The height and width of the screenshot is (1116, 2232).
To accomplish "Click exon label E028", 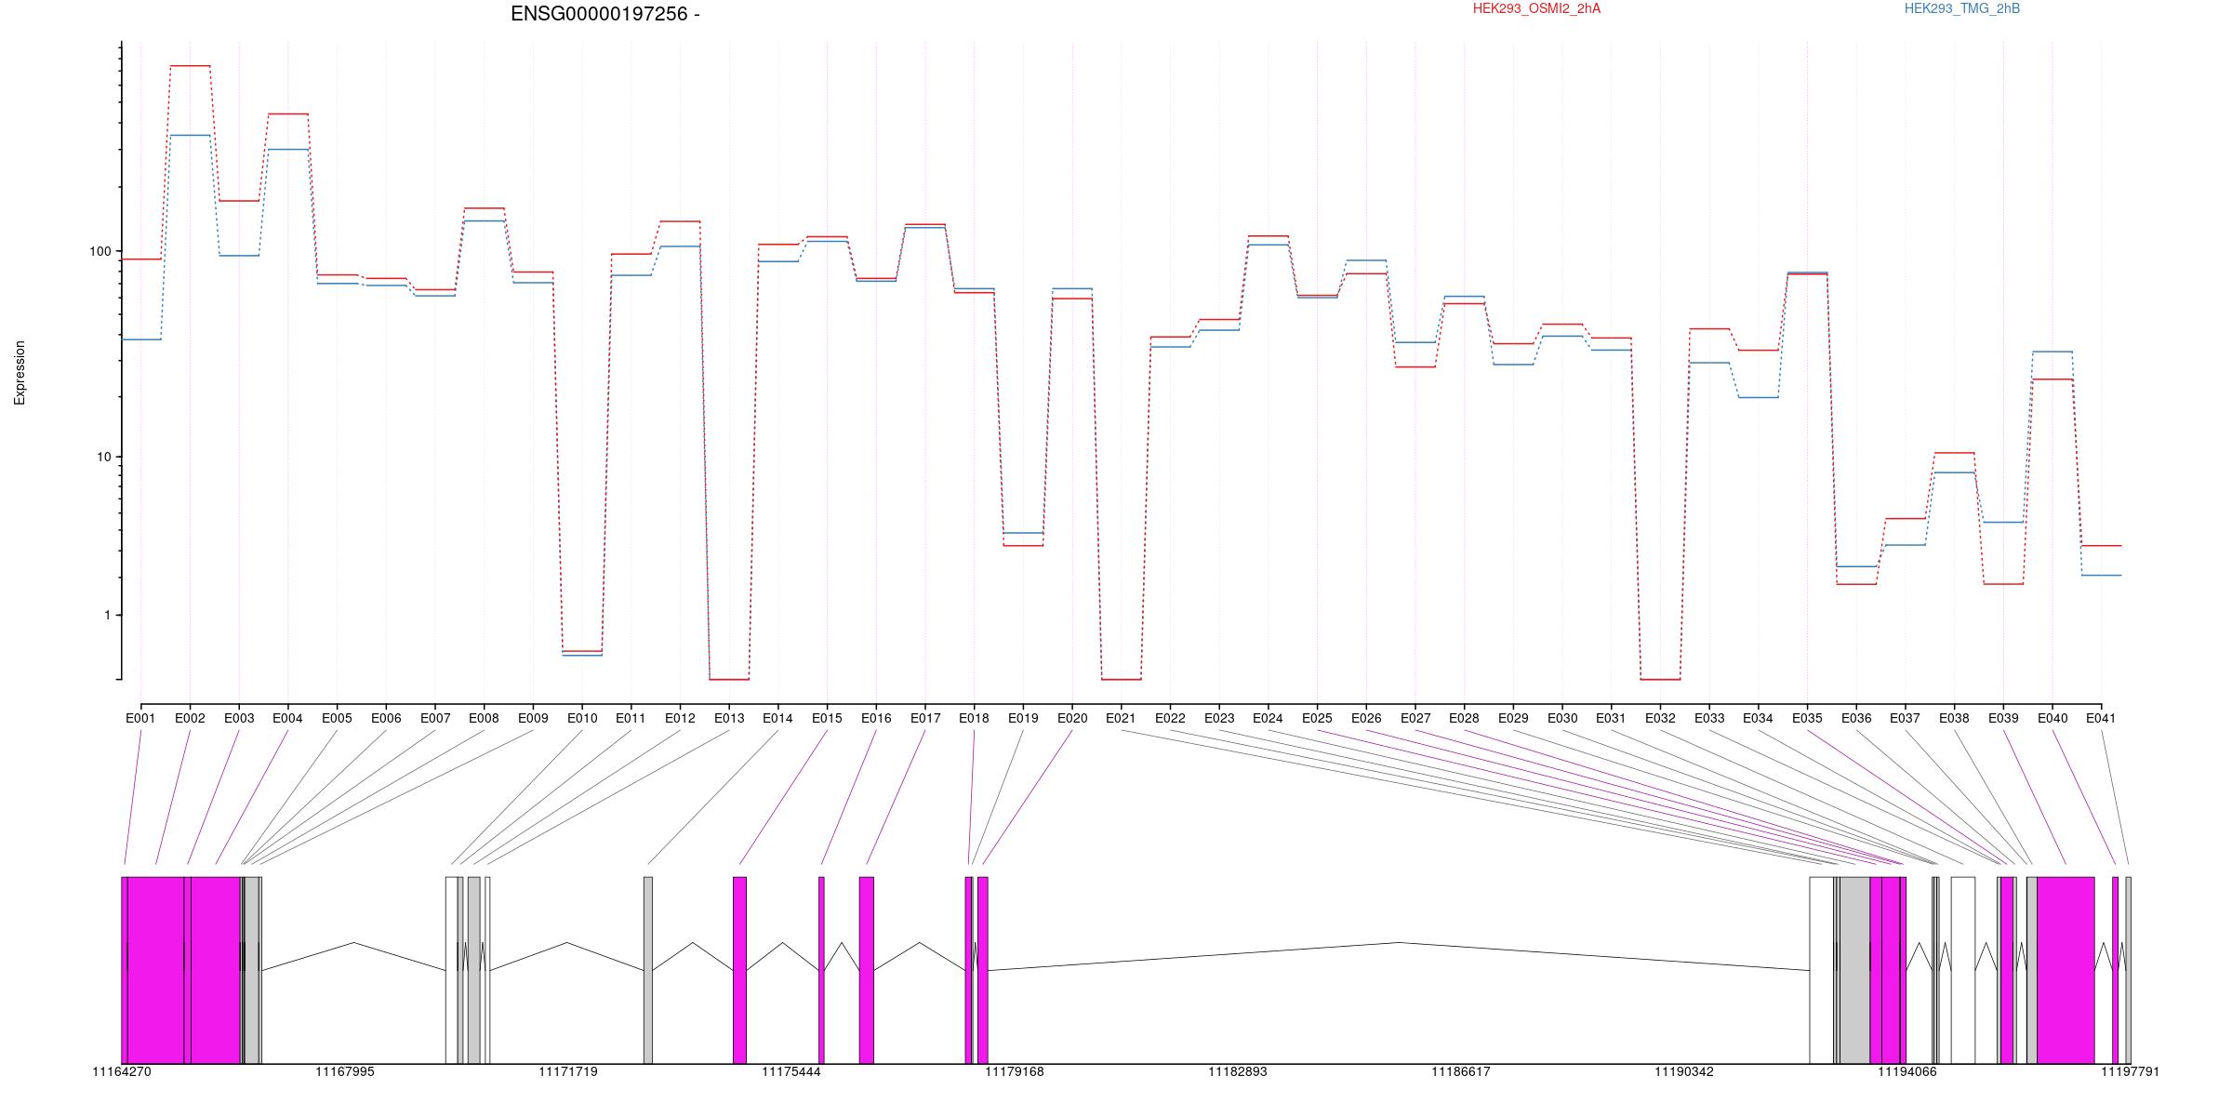I will point(1464,719).
